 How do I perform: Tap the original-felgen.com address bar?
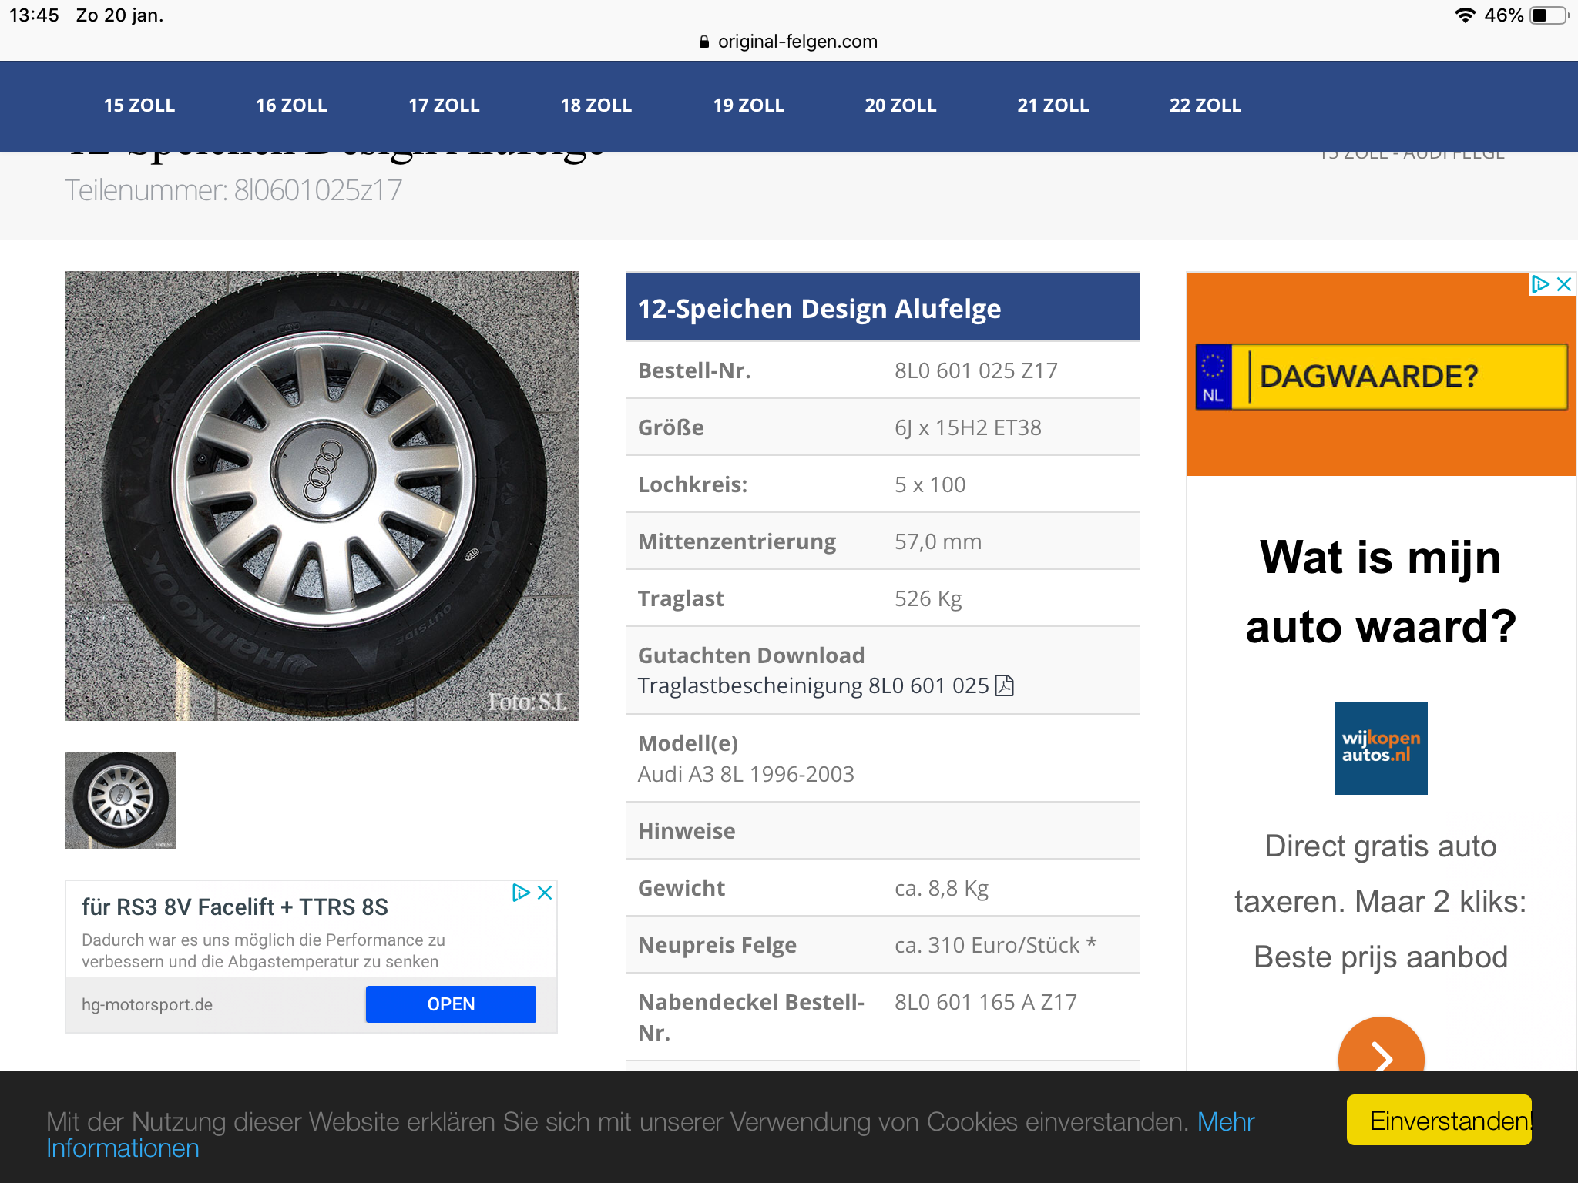[789, 42]
